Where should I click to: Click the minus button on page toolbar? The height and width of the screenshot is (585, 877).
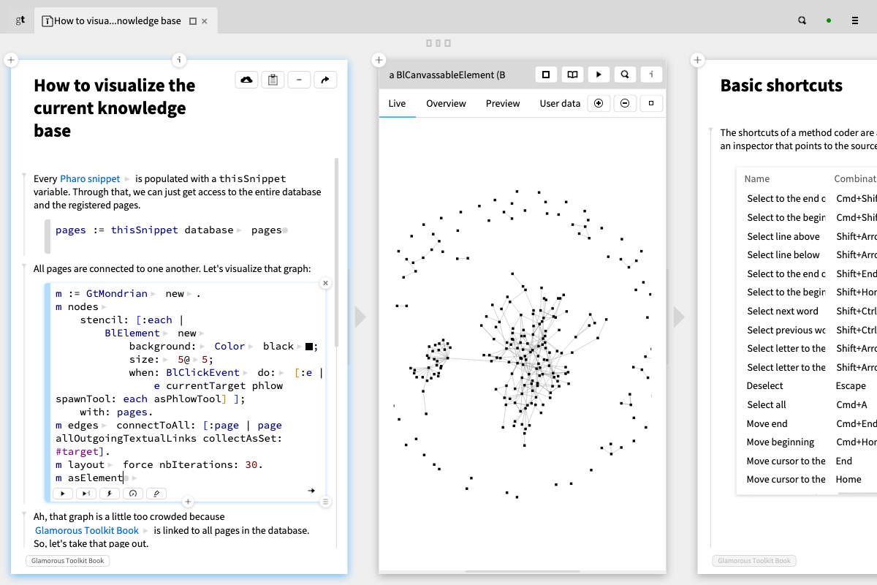[x=300, y=80]
